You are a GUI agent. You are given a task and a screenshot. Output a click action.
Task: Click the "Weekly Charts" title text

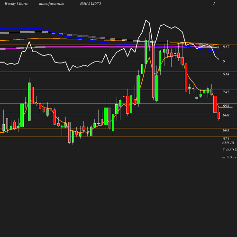16,4
